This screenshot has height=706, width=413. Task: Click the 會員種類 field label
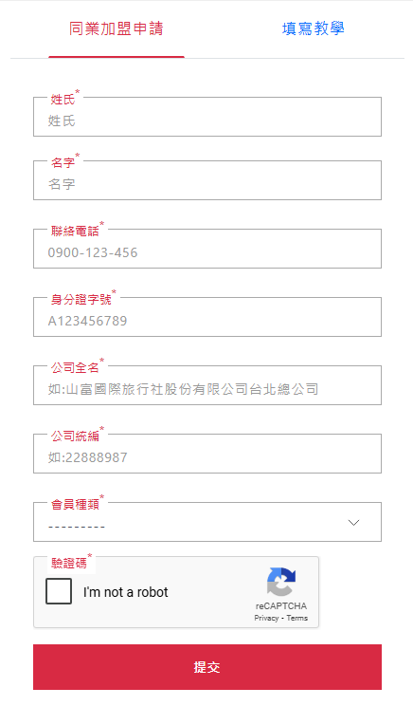pos(75,504)
